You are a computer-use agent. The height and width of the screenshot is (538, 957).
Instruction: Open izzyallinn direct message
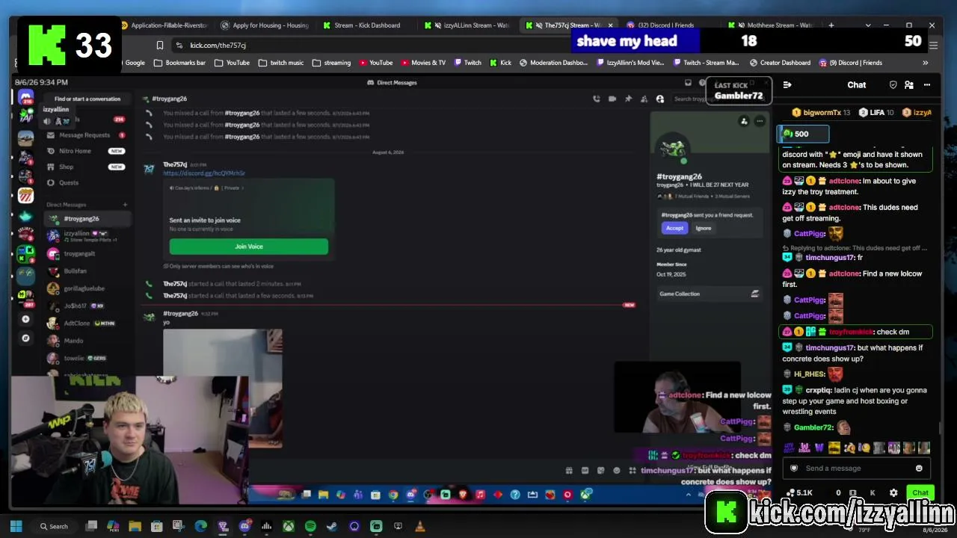87,235
